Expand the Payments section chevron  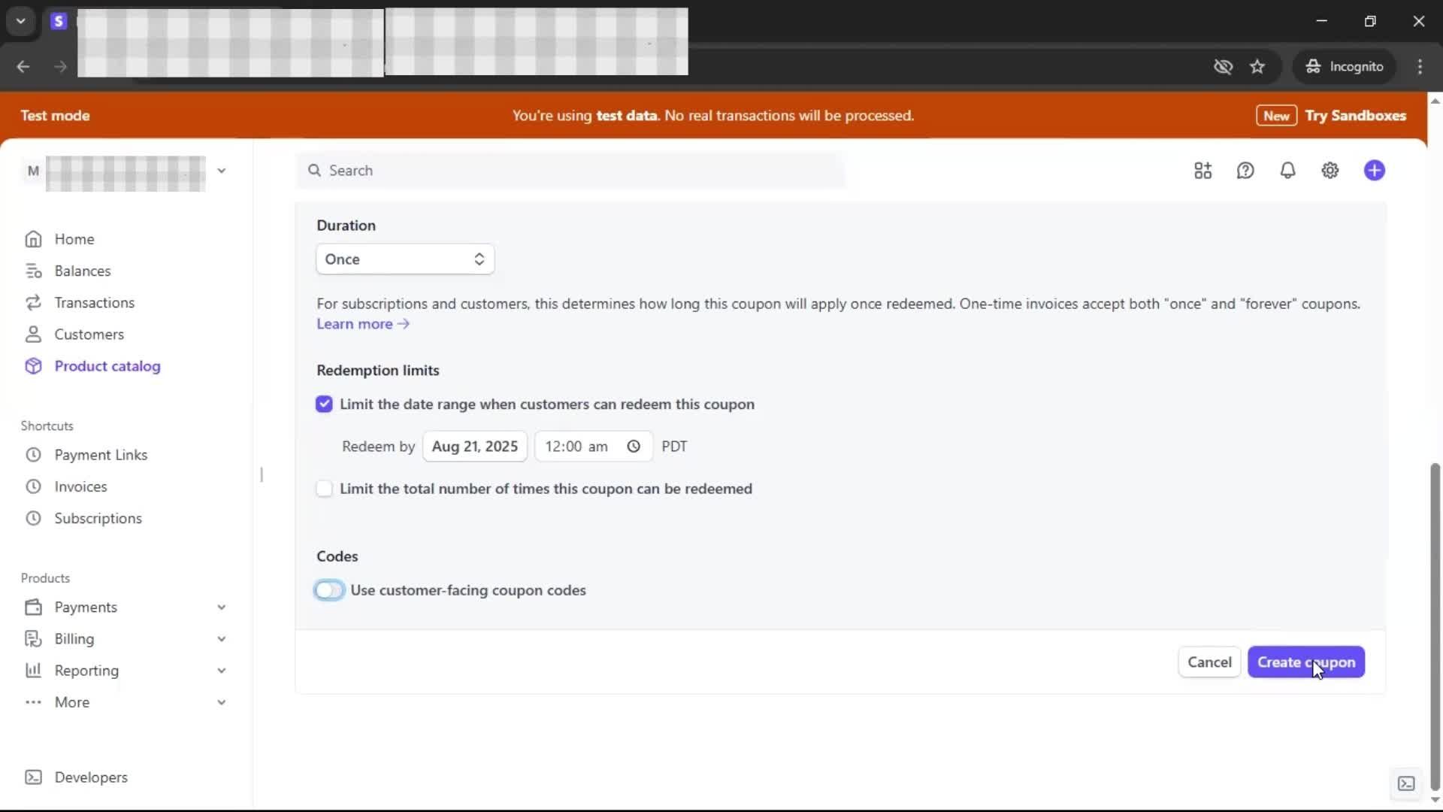point(221,607)
